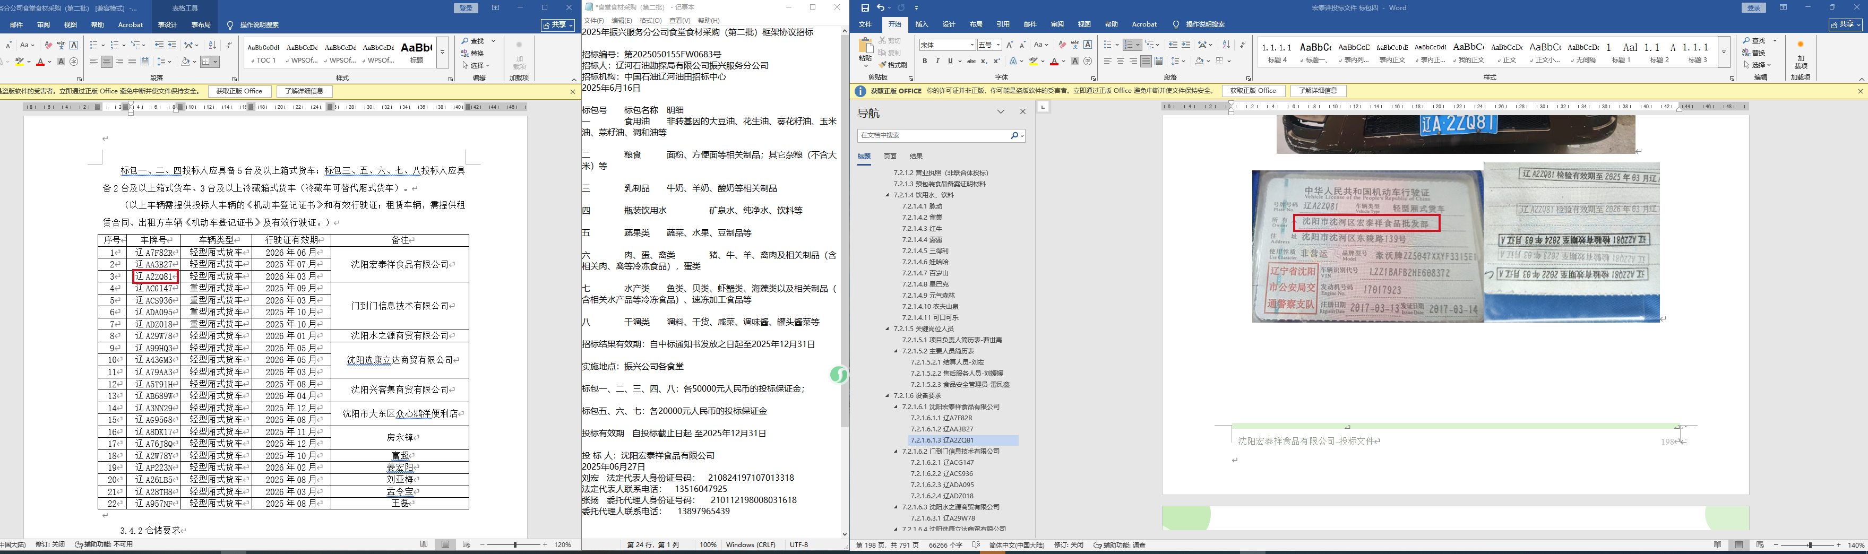Apply character shading in the right Word ribbon

[1075, 62]
